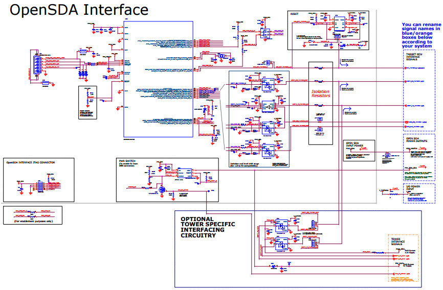The image size is (443, 290).
Task: Click the JTAG connector header symbol
Action: [x=39, y=187]
